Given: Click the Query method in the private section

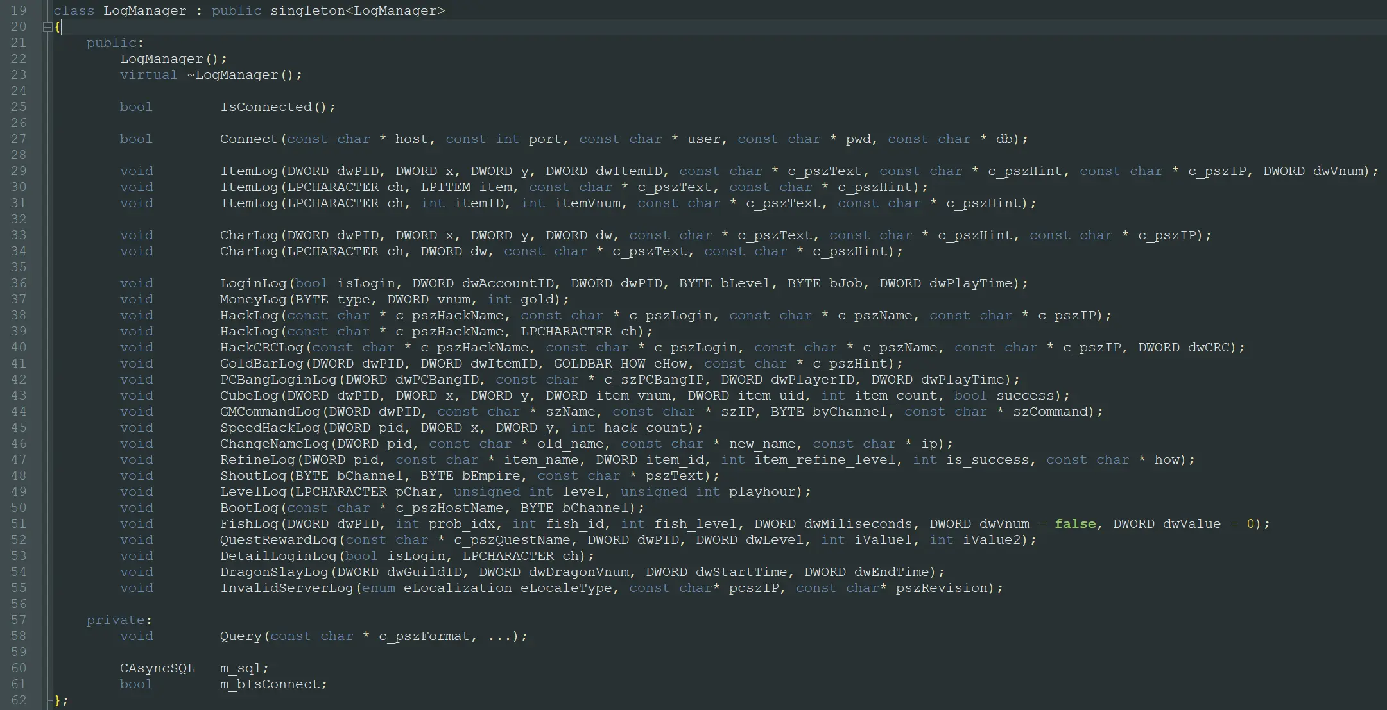Looking at the screenshot, I should pyautogui.click(x=241, y=636).
